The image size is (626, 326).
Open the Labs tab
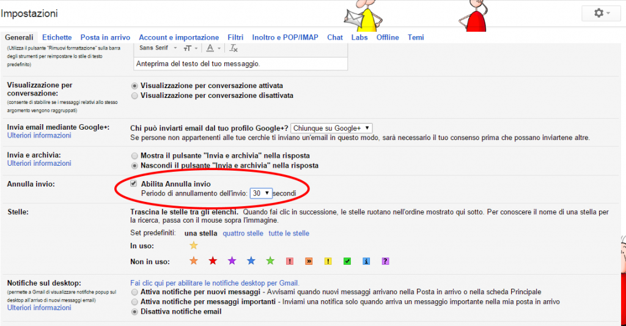[x=359, y=37]
